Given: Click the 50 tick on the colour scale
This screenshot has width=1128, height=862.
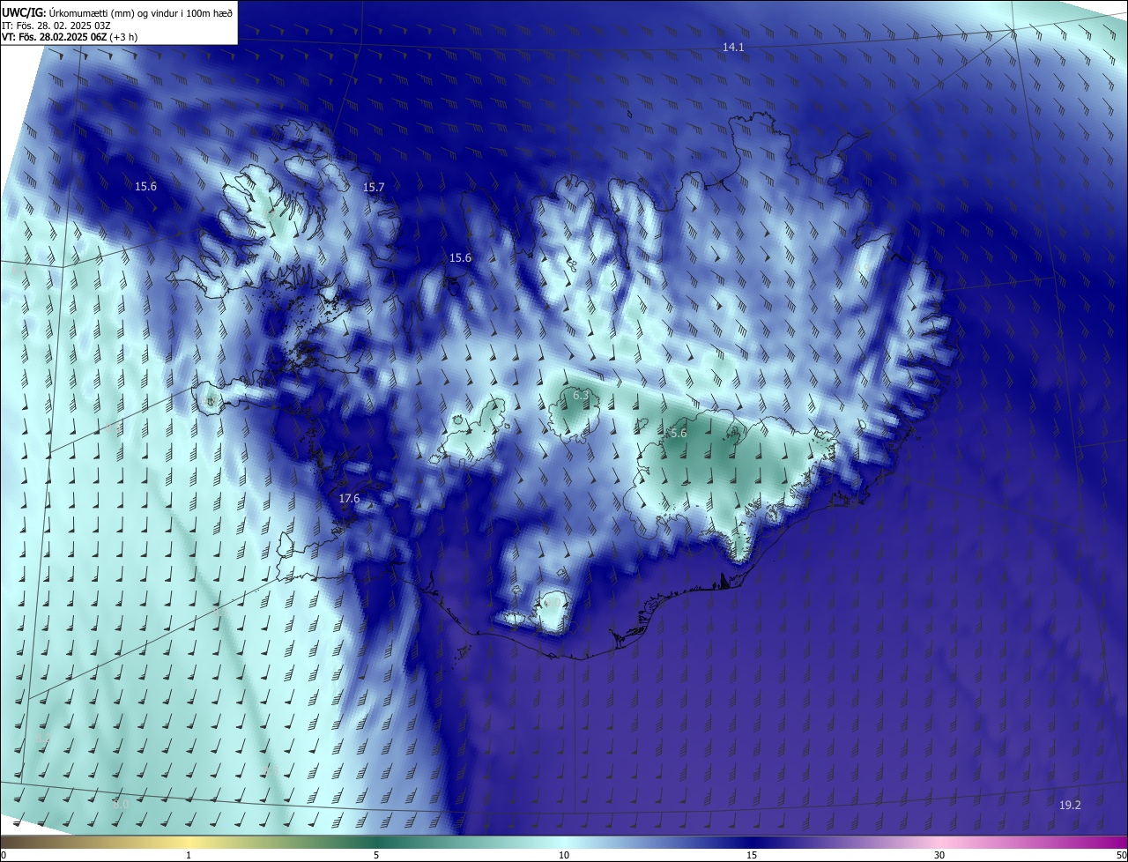Looking at the screenshot, I should click(x=1121, y=855).
